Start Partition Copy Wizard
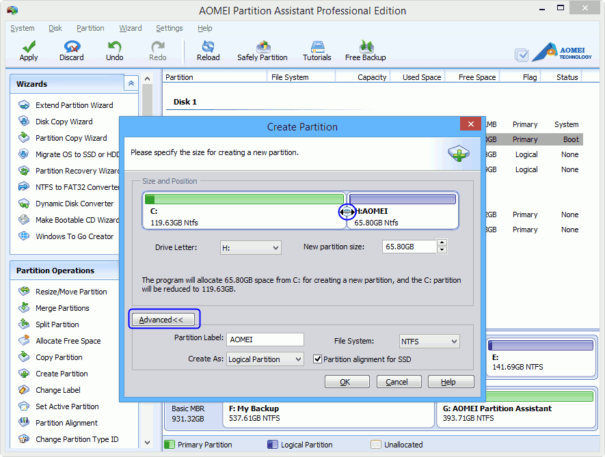The image size is (605, 457). tap(62, 138)
